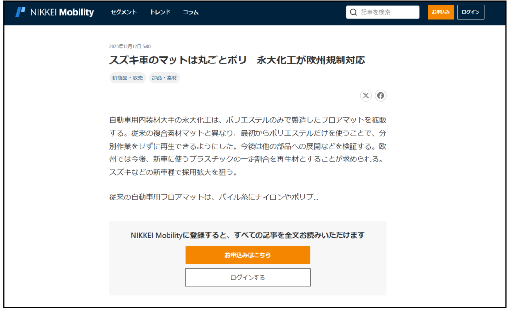The height and width of the screenshot is (309, 509).
Task: Click the publication date 2025年12月12日
Action: pyautogui.click(x=130, y=46)
